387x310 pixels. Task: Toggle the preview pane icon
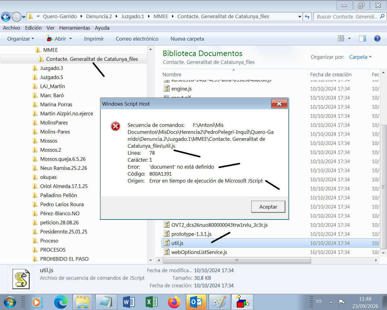click(x=362, y=38)
